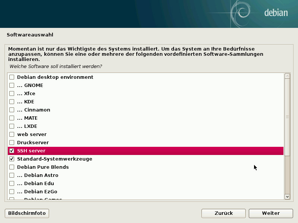Select the '... MATE' row text
The image size is (298, 223).
click(27, 118)
